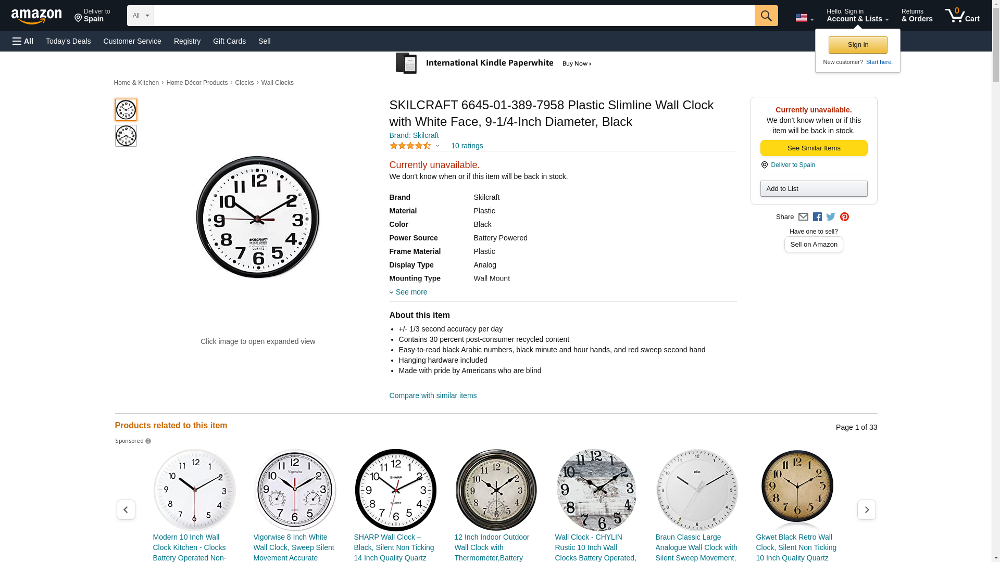Go to next related products page

(x=867, y=510)
